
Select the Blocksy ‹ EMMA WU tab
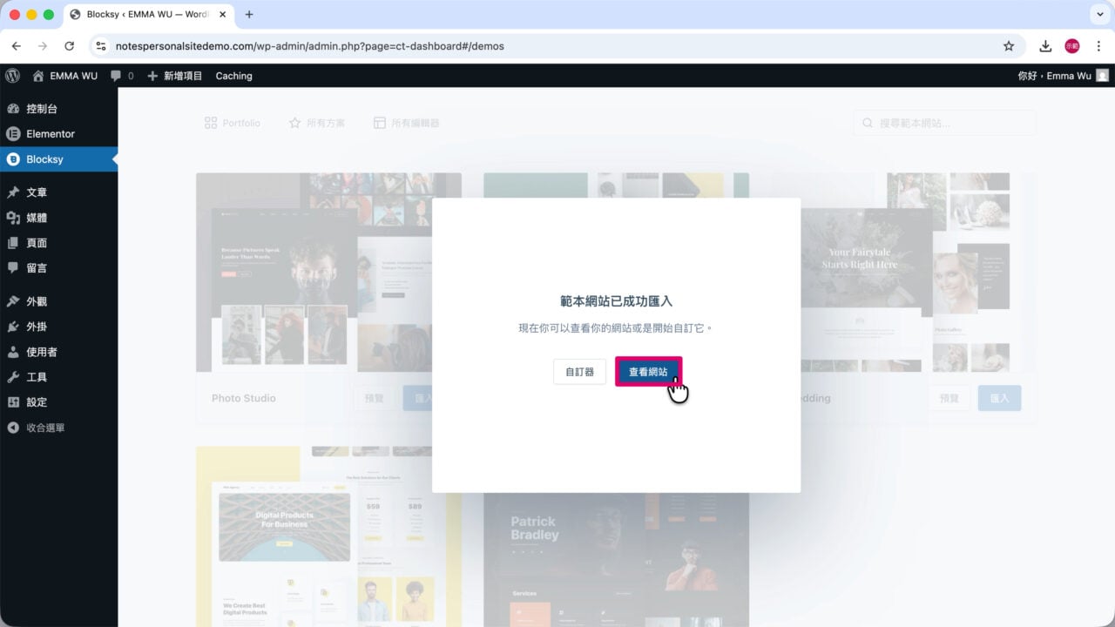pyautogui.click(x=147, y=15)
